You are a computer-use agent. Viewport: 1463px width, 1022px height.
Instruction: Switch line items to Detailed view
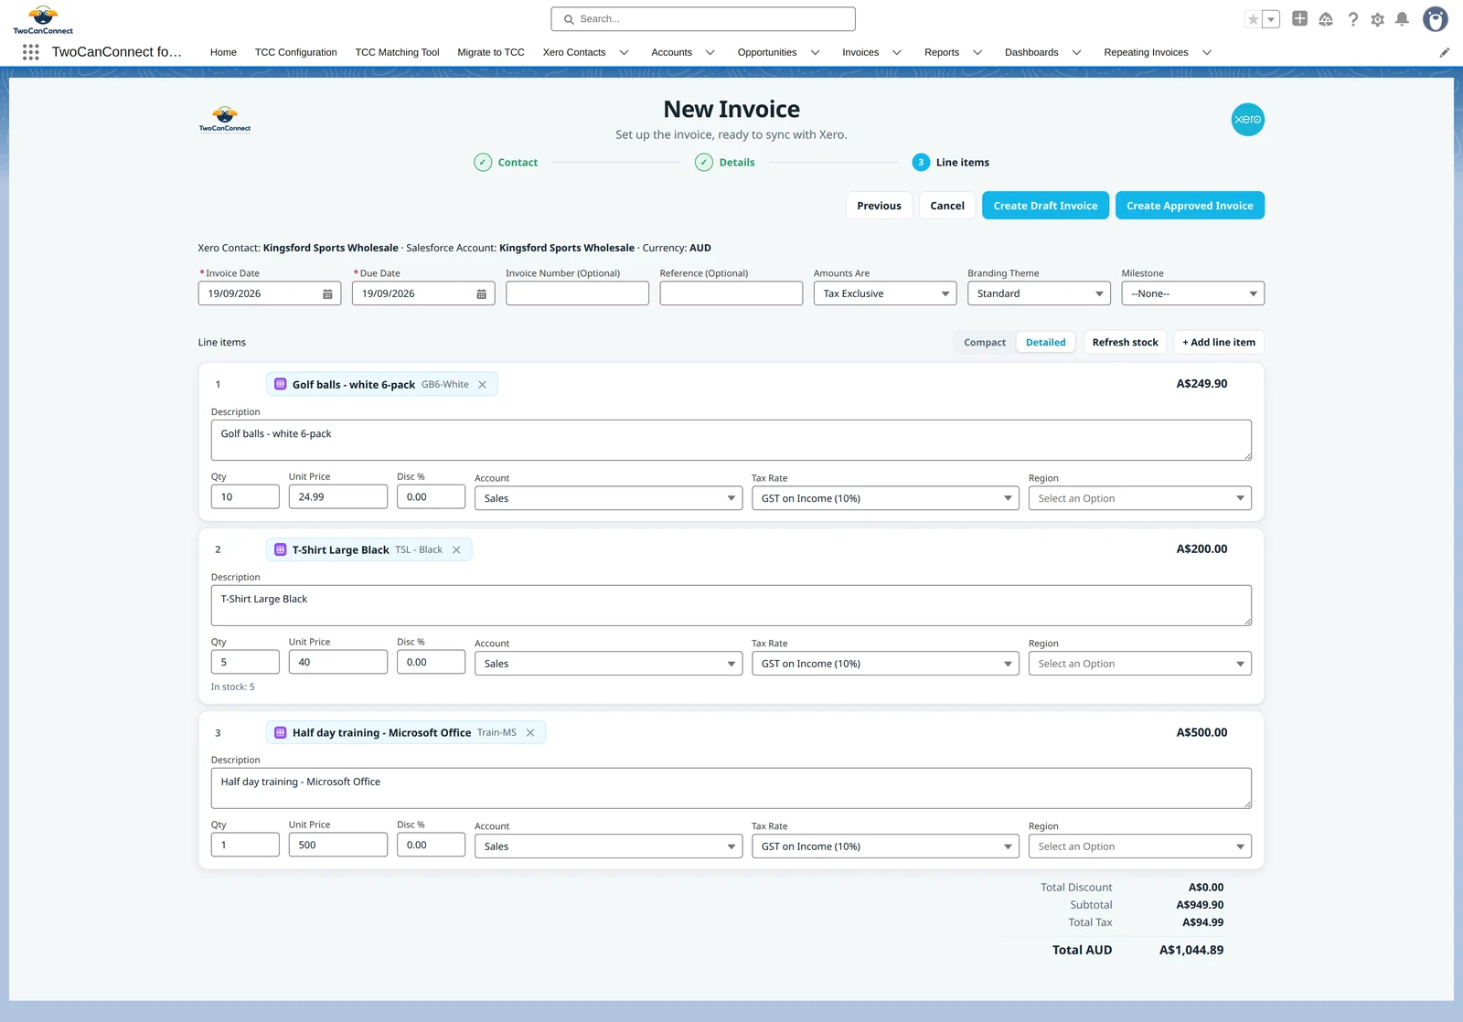pyautogui.click(x=1045, y=343)
